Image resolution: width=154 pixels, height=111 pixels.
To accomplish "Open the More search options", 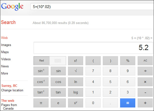I will click(5, 73).
